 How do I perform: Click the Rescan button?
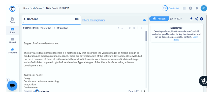pyautogui.click(x=159, y=19)
